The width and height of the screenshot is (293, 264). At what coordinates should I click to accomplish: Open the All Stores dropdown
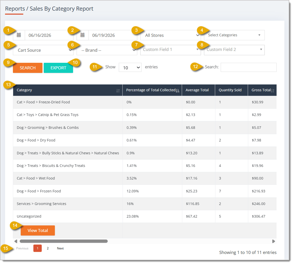coord(171,35)
